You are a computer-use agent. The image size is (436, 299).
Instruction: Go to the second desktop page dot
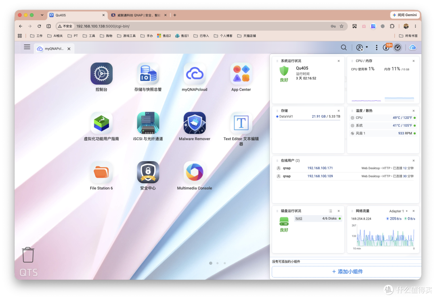tap(218, 263)
